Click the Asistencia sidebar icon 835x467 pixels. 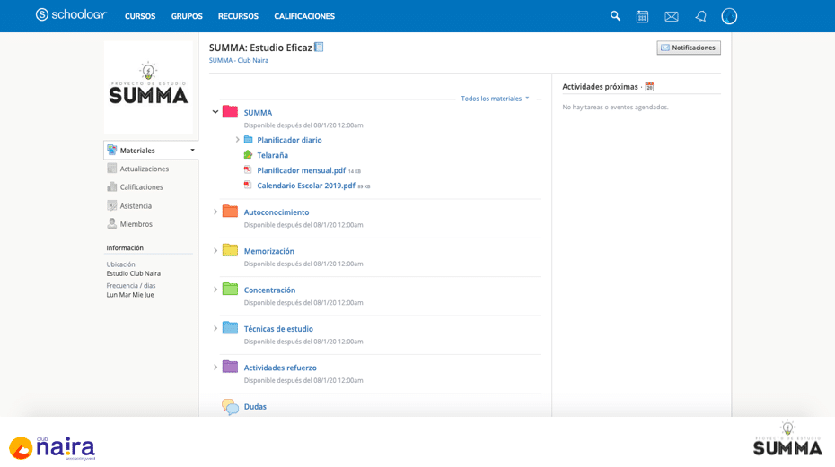(x=112, y=205)
